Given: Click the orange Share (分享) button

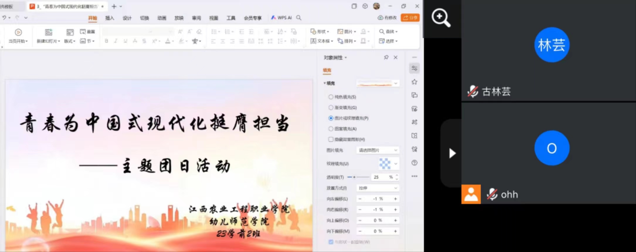Looking at the screenshot, I should (410, 18).
